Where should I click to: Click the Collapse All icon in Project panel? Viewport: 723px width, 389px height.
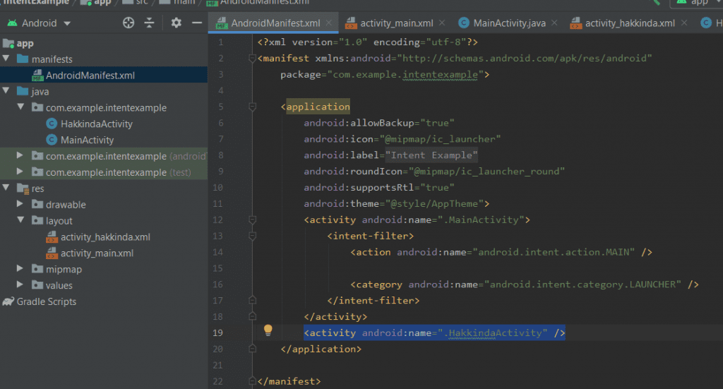click(149, 23)
